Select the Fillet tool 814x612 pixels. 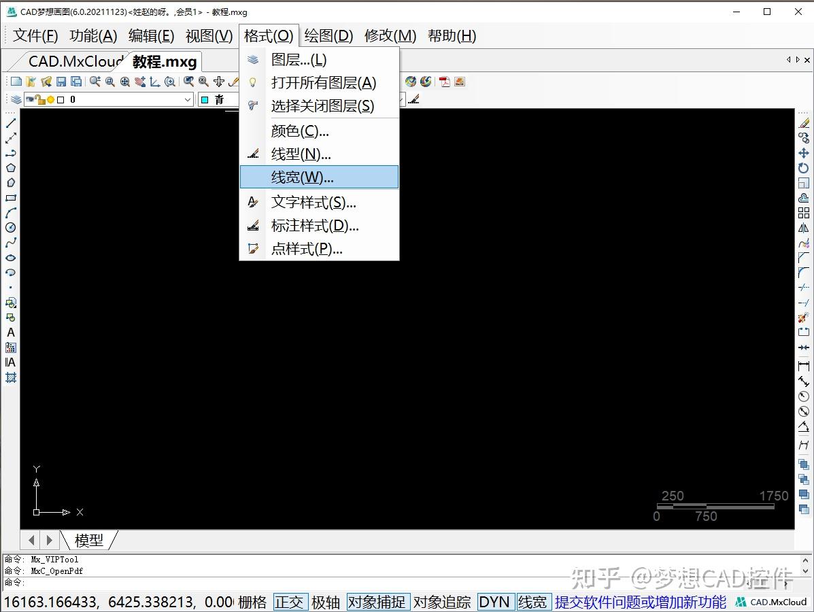click(804, 273)
